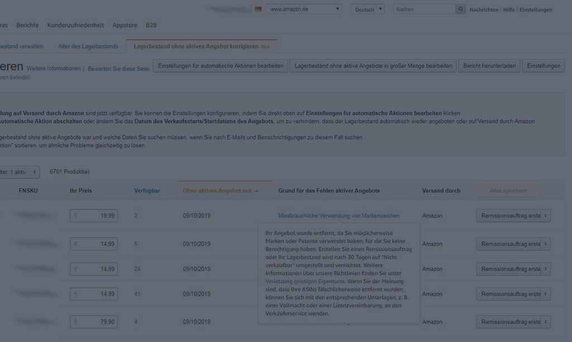Screen dimensions: 572x342
Task: Click sort arrow beside Ohne aktives Angebot seit
Action: pos(257,191)
